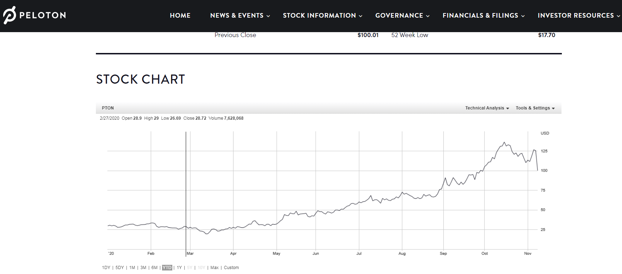Click the Peloton logo icon
The image size is (622, 274).
coord(10,15)
